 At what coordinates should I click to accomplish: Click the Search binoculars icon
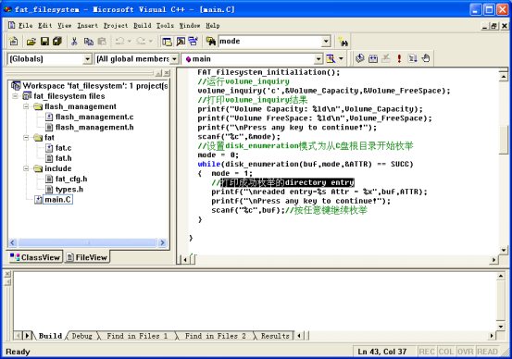point(343,42)
